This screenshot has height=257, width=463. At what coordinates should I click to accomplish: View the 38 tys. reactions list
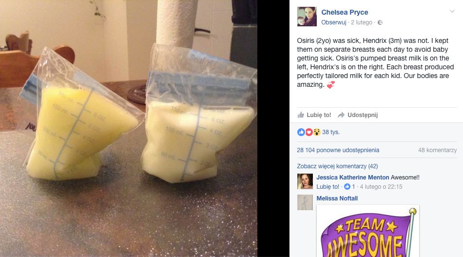tap(331, 132)
